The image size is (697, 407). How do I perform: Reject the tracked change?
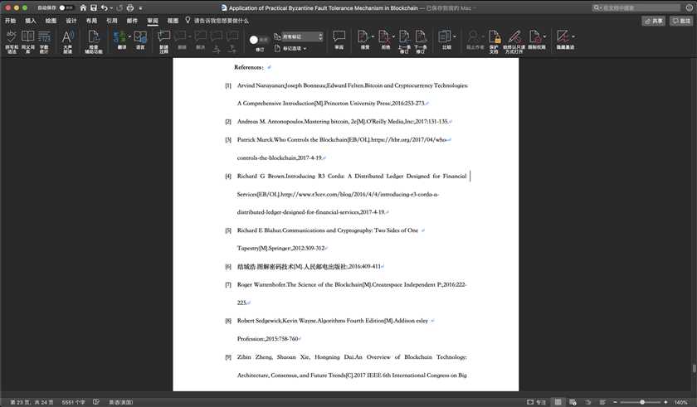click(384, 40)
